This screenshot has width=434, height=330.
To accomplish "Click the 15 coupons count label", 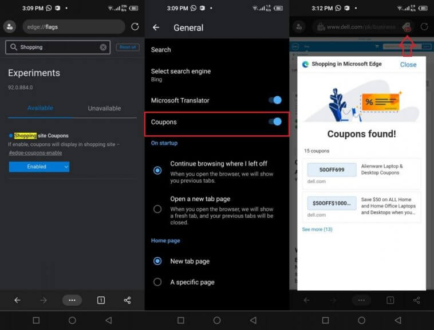I will tap(317, 151).
